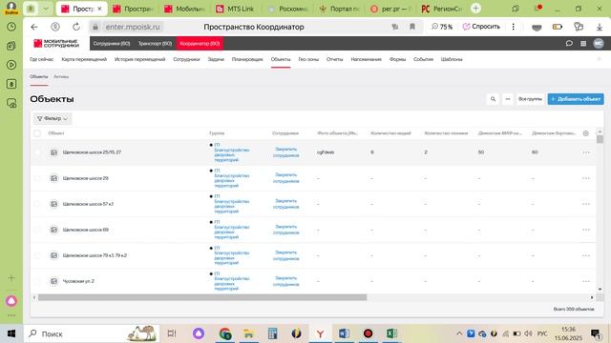Click the table vertical scrollbar down arrow

click(x=600, y=289)
